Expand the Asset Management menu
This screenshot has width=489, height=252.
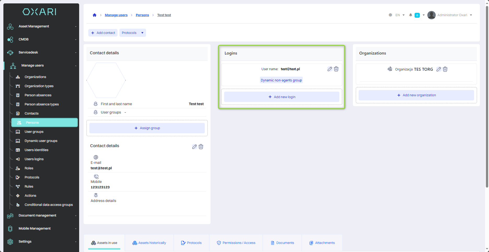click(x=42, y=26)
